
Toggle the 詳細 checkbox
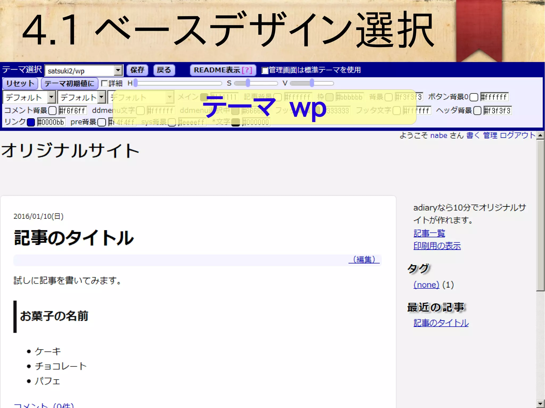pos(105,83)
